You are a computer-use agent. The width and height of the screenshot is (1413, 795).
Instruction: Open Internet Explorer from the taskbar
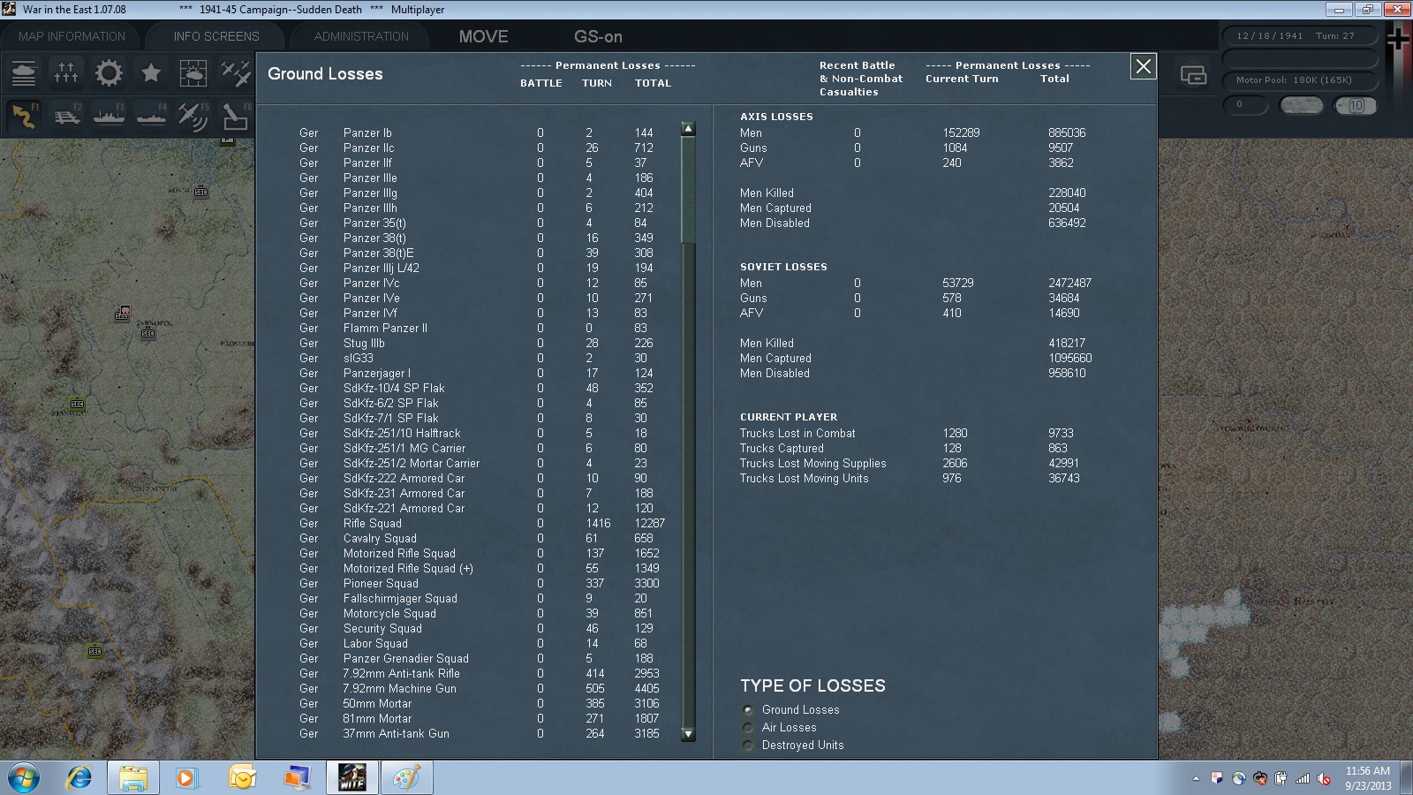coord(79,778)
